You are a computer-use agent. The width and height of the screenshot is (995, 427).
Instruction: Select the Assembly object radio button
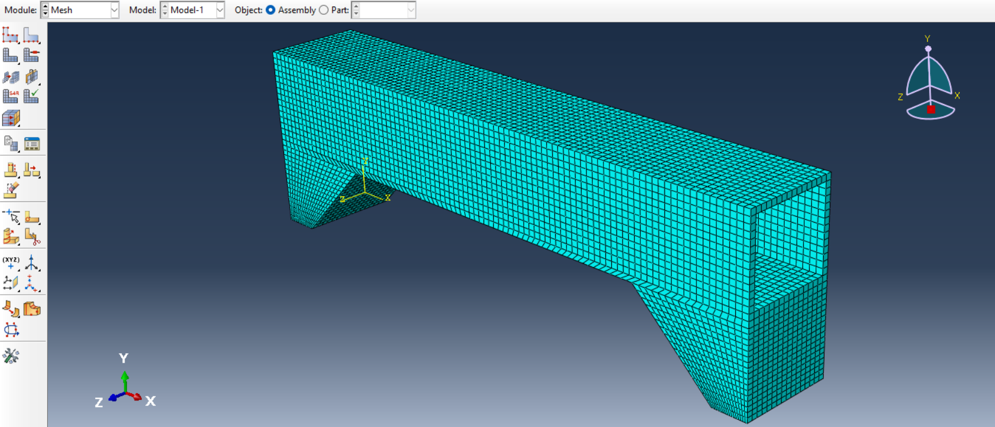point(270,10)
